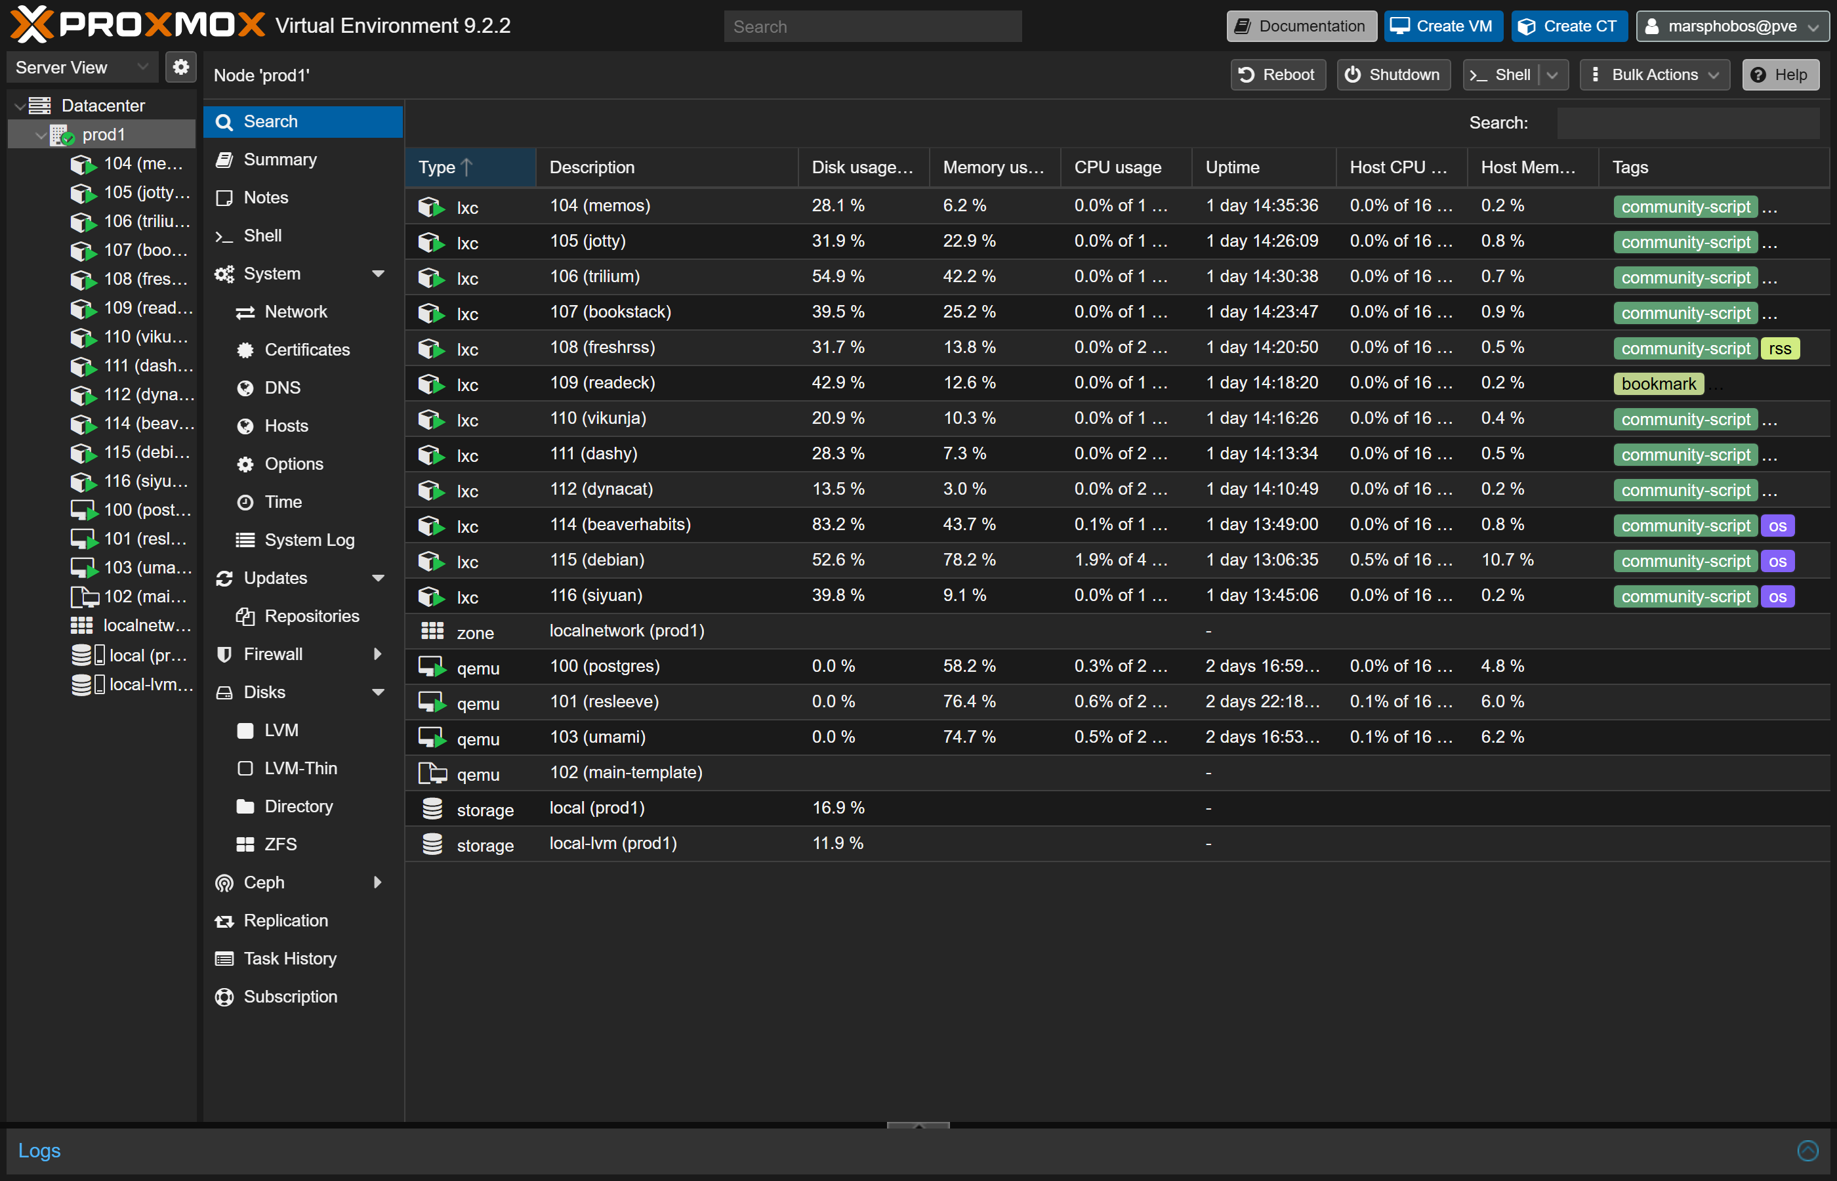Click the Repositories files icon
1837x1181 pixels.
click(x=245, y=617)
